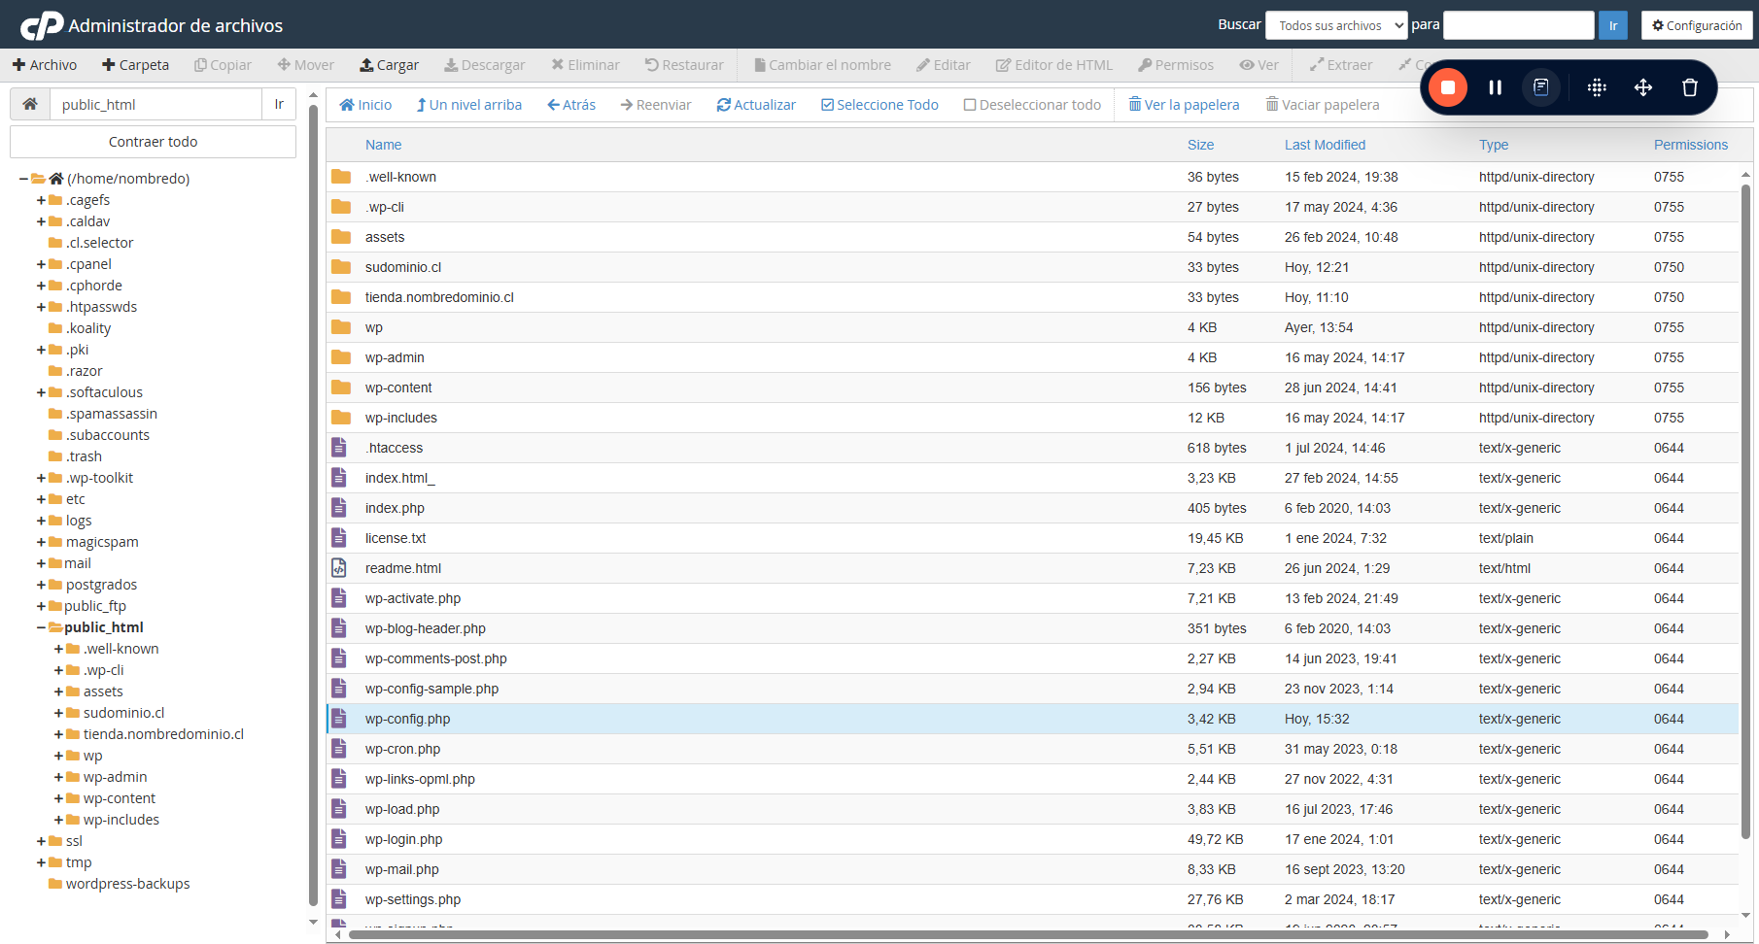Delete the recording with the trash icon

tap(1690, 87)
